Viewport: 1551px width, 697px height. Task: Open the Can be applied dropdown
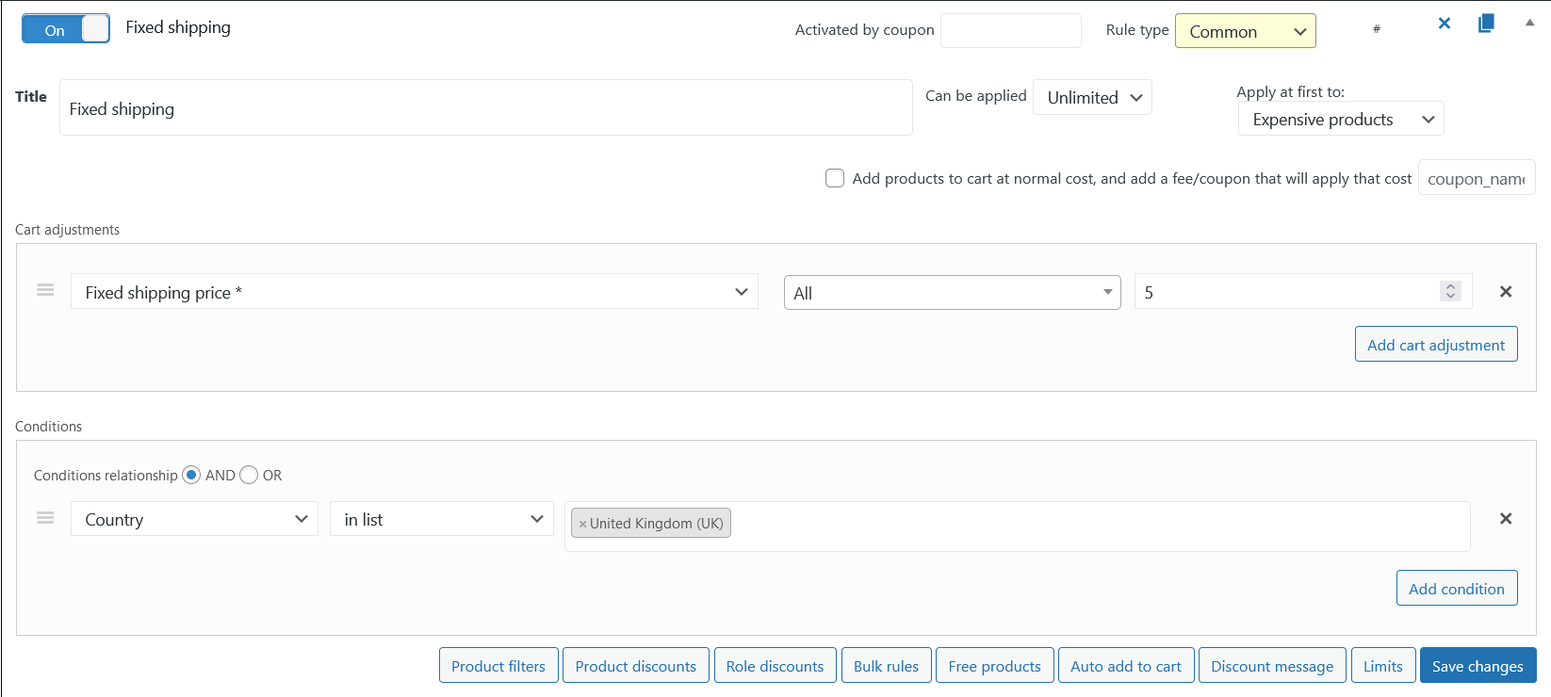(x=1092, y=97)
